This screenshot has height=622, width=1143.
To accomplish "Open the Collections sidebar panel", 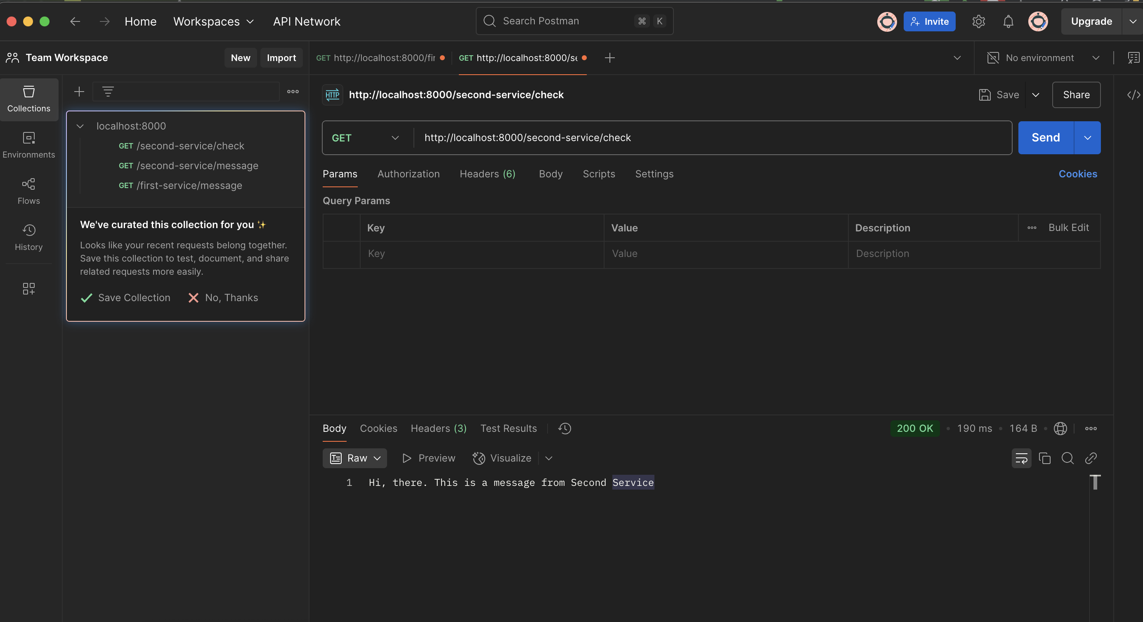I will (29, 99).
